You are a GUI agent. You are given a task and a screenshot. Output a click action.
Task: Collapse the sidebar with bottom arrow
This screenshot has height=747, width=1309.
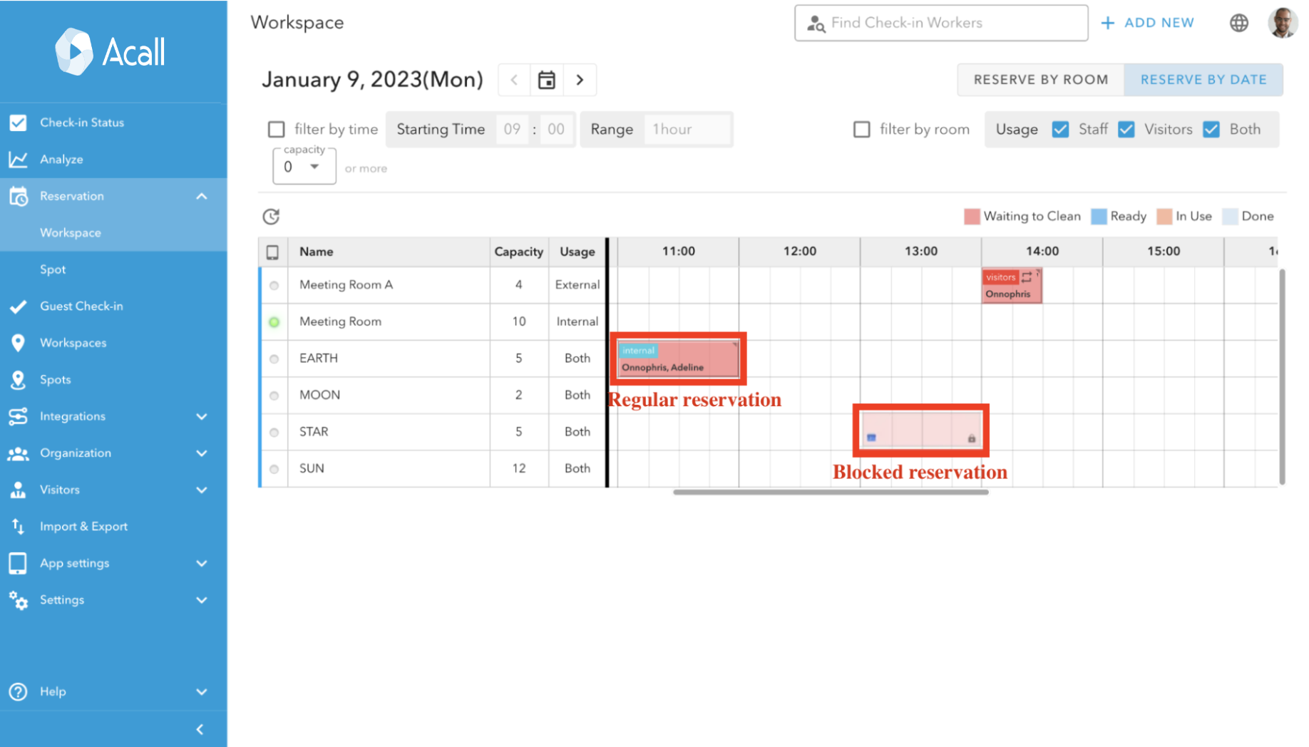tap(200, 728)
